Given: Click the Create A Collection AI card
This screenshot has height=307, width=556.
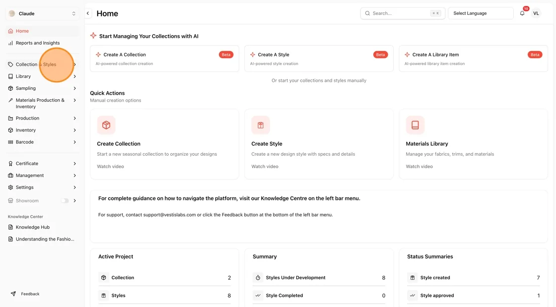Looking at the screenshot, I should pyautogui.click(x=164, y=59).
